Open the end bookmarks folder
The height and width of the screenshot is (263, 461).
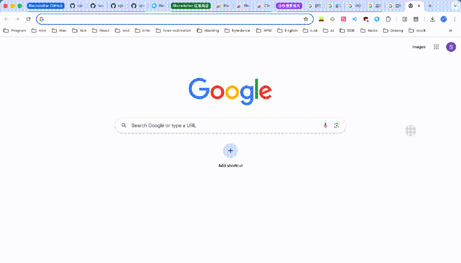coord(122,31)
